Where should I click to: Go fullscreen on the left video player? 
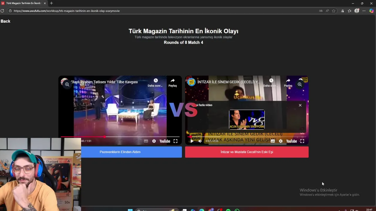[175, 141]
